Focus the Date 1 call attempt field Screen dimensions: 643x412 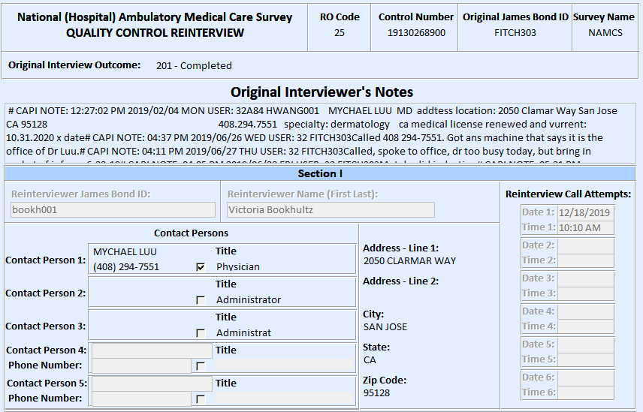click(x=585, y=212)
